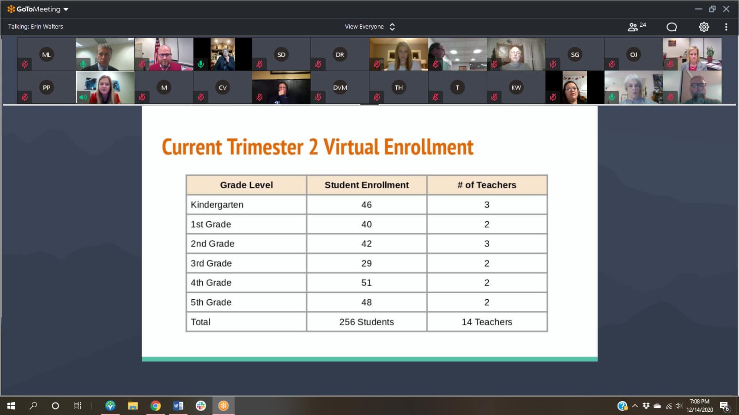Switch to Slack on taskbar
This screenshot has height=415, width=739.
(201, 406)
